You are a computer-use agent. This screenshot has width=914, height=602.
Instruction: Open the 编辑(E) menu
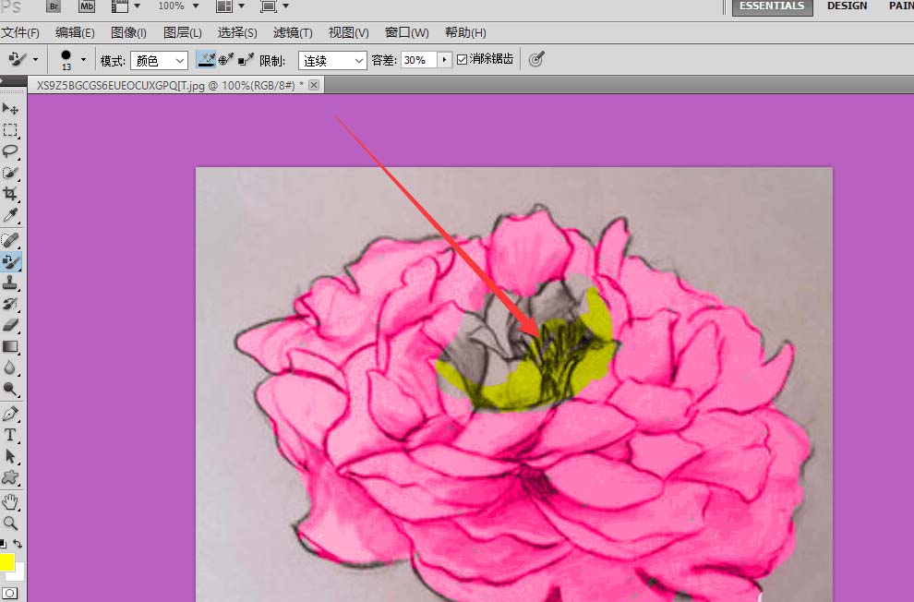point(75,32)
